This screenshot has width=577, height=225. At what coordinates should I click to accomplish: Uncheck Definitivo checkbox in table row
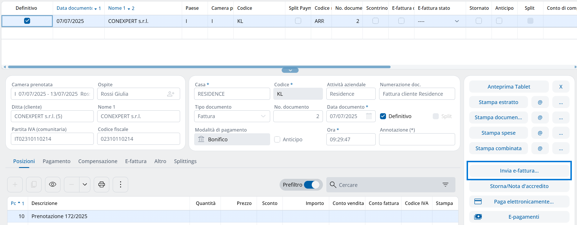coord(27,21)
